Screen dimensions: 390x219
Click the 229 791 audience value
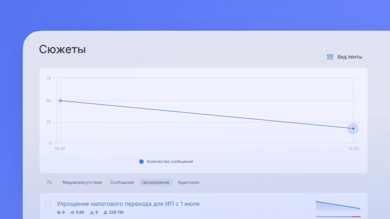coord(116,212)
